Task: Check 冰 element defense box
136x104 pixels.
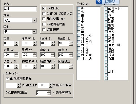Action: [x=79, y=12]
